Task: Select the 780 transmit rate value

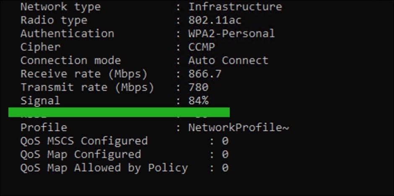Action: [x=198, y=88]
